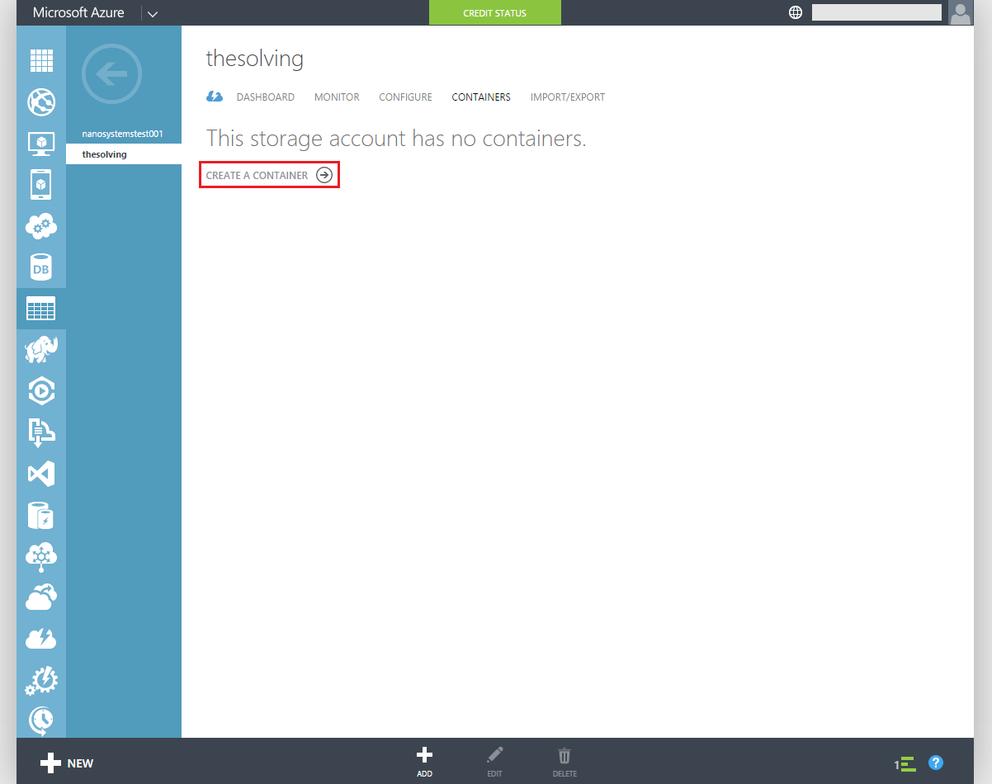Screen dimensions: 992x784
Task: Select thesolving storage account
Action: click(124, 154)
